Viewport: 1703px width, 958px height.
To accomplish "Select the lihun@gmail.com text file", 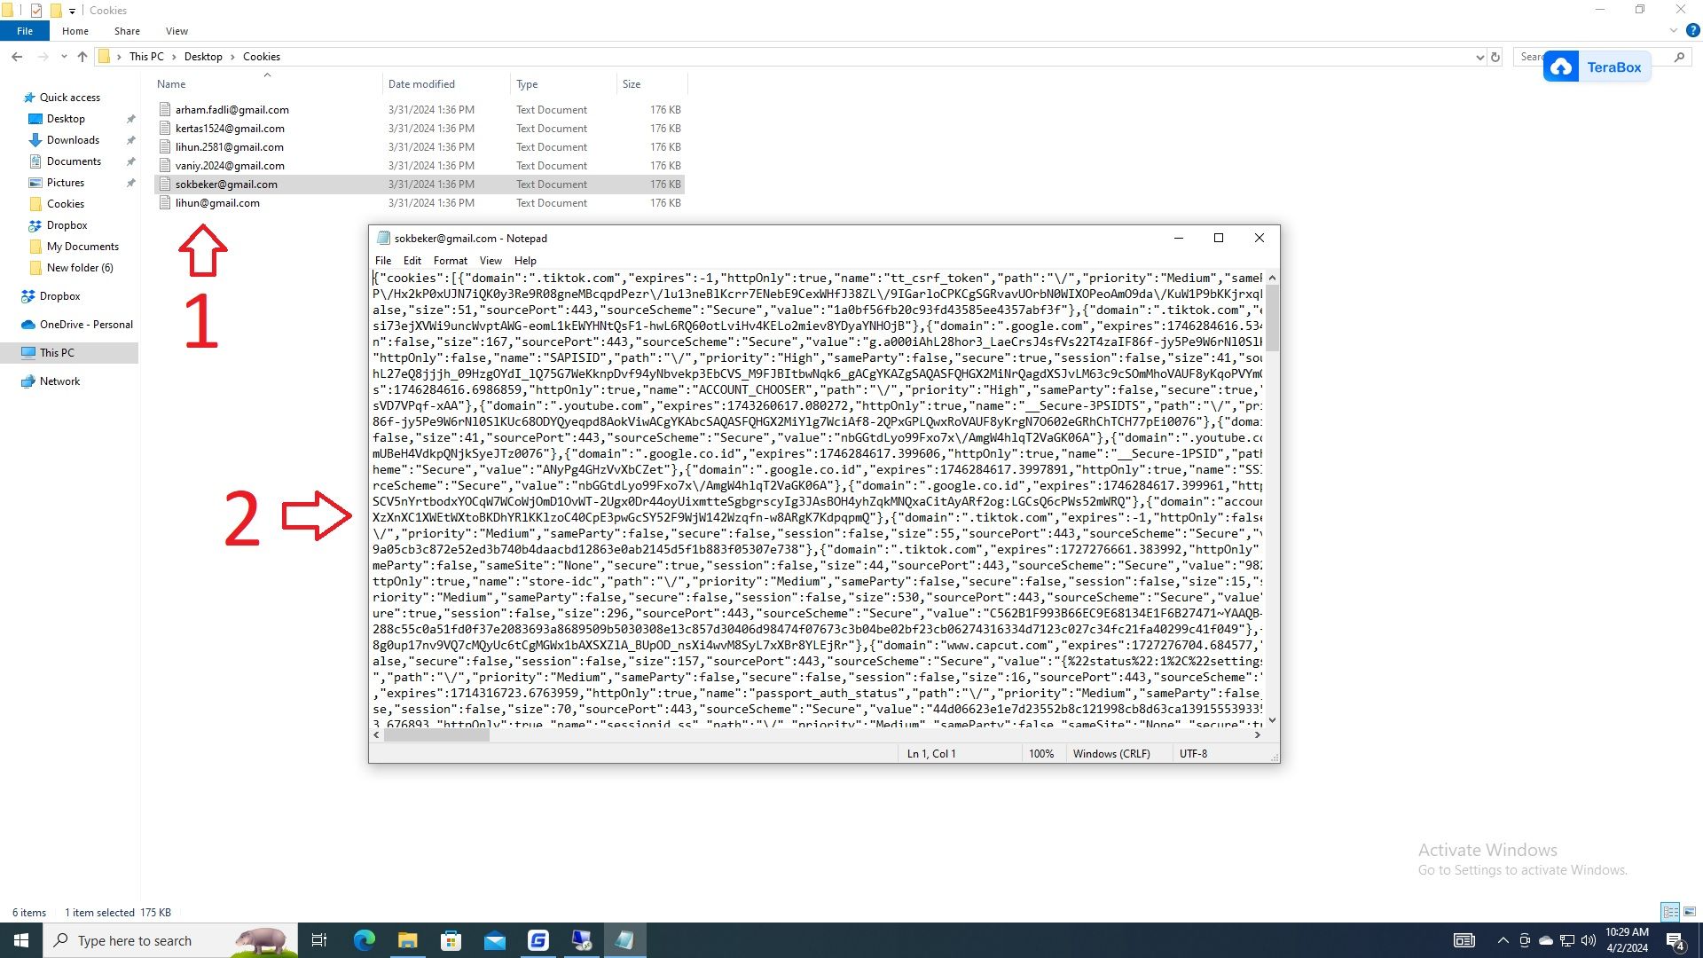I will tap(217, 203).
